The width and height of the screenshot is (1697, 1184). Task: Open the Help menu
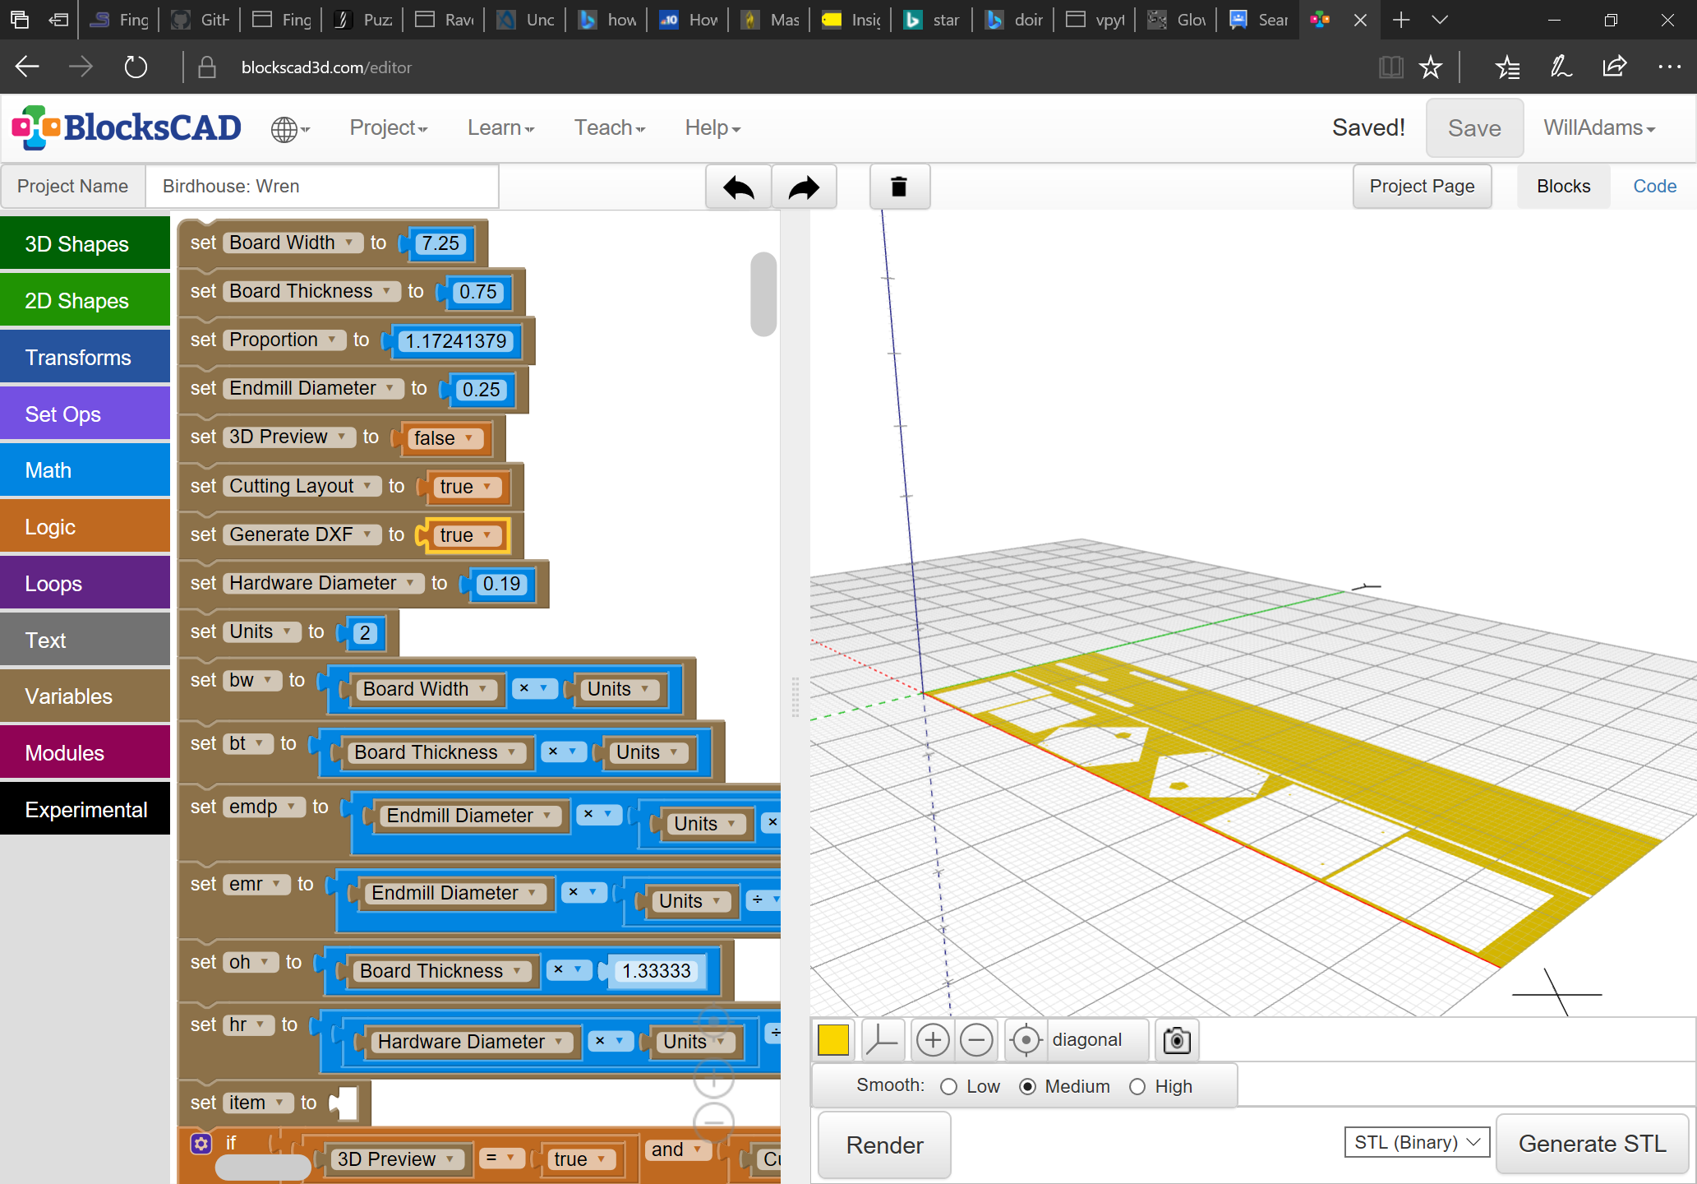tap(713, 127)
